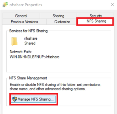This screenshot has height=114, width=117.
Task: Click the WIN-0NHNDLBFNUP:/nfsshare path text
Action: coord(35,57)
